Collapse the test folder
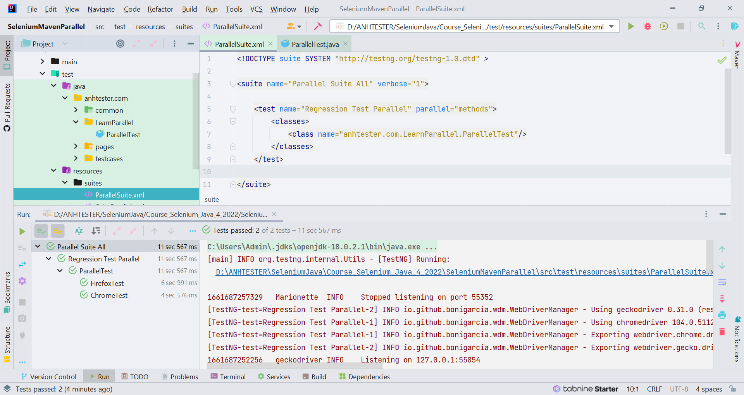 click(x=43, y=74)
